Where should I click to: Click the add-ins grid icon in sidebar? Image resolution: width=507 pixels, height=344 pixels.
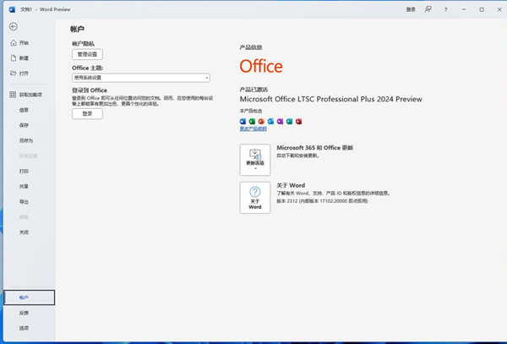coord(13,95)
